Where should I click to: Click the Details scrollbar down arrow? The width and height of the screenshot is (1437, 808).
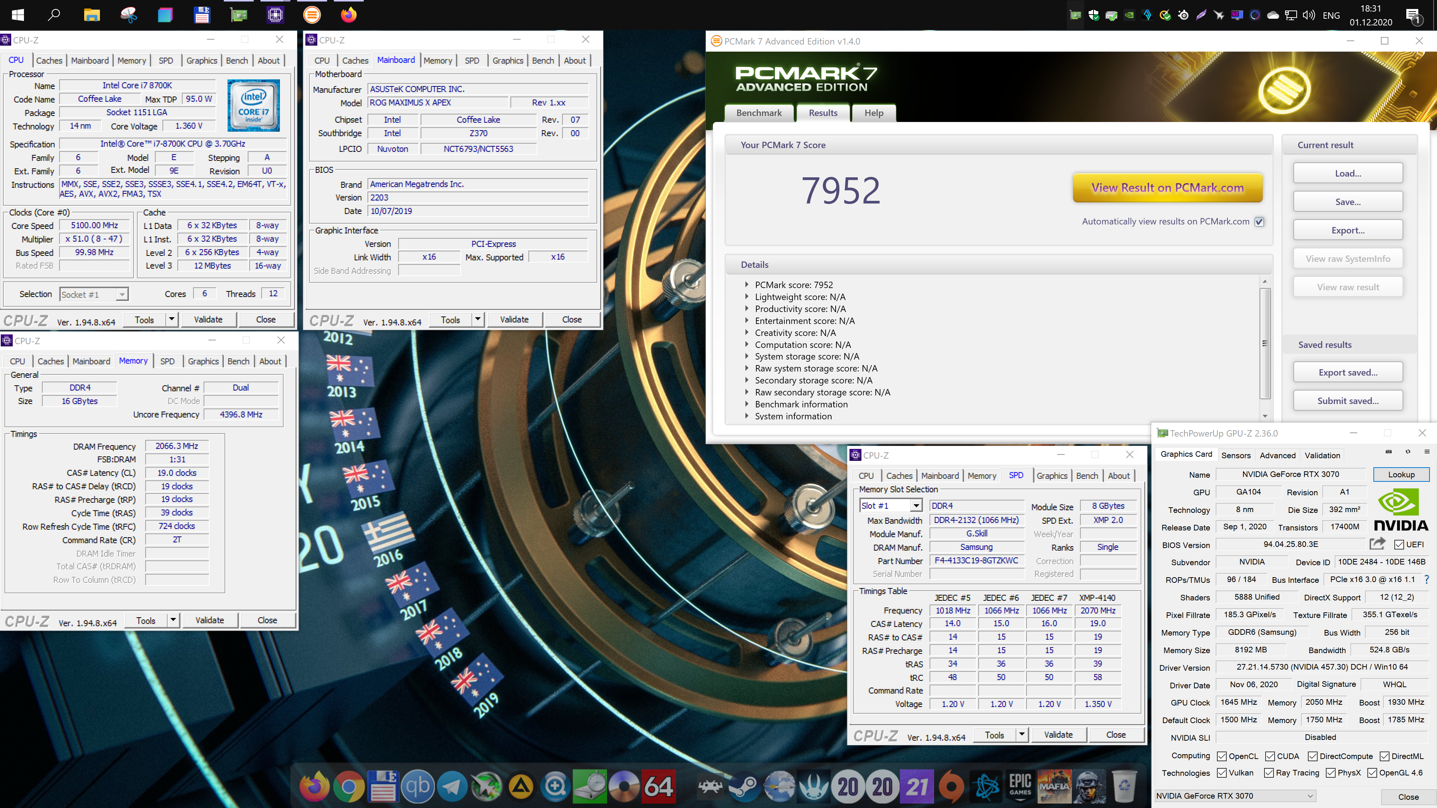pyautogui.click(x=1264, y=416)
